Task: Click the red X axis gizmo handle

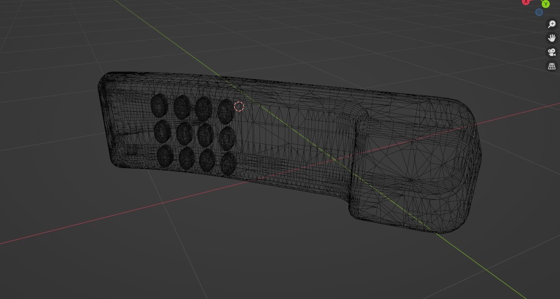Action: pyautogui.click(x=526, y=2)
